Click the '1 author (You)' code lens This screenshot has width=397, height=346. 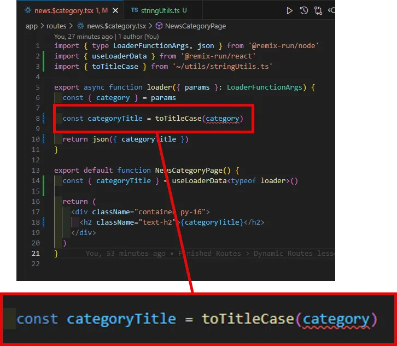coord(138,37)
